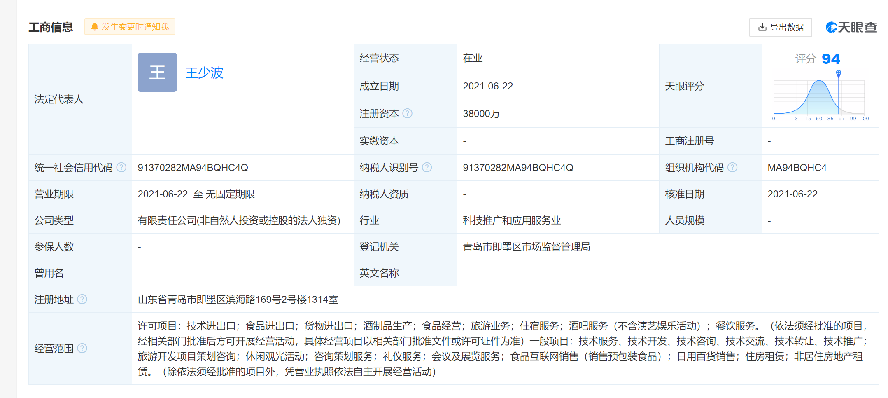Click the 在业 business status value
Image resolution: width=888 pixels, height=398 pixels.
pyautogui.click(x=473, y=58)
